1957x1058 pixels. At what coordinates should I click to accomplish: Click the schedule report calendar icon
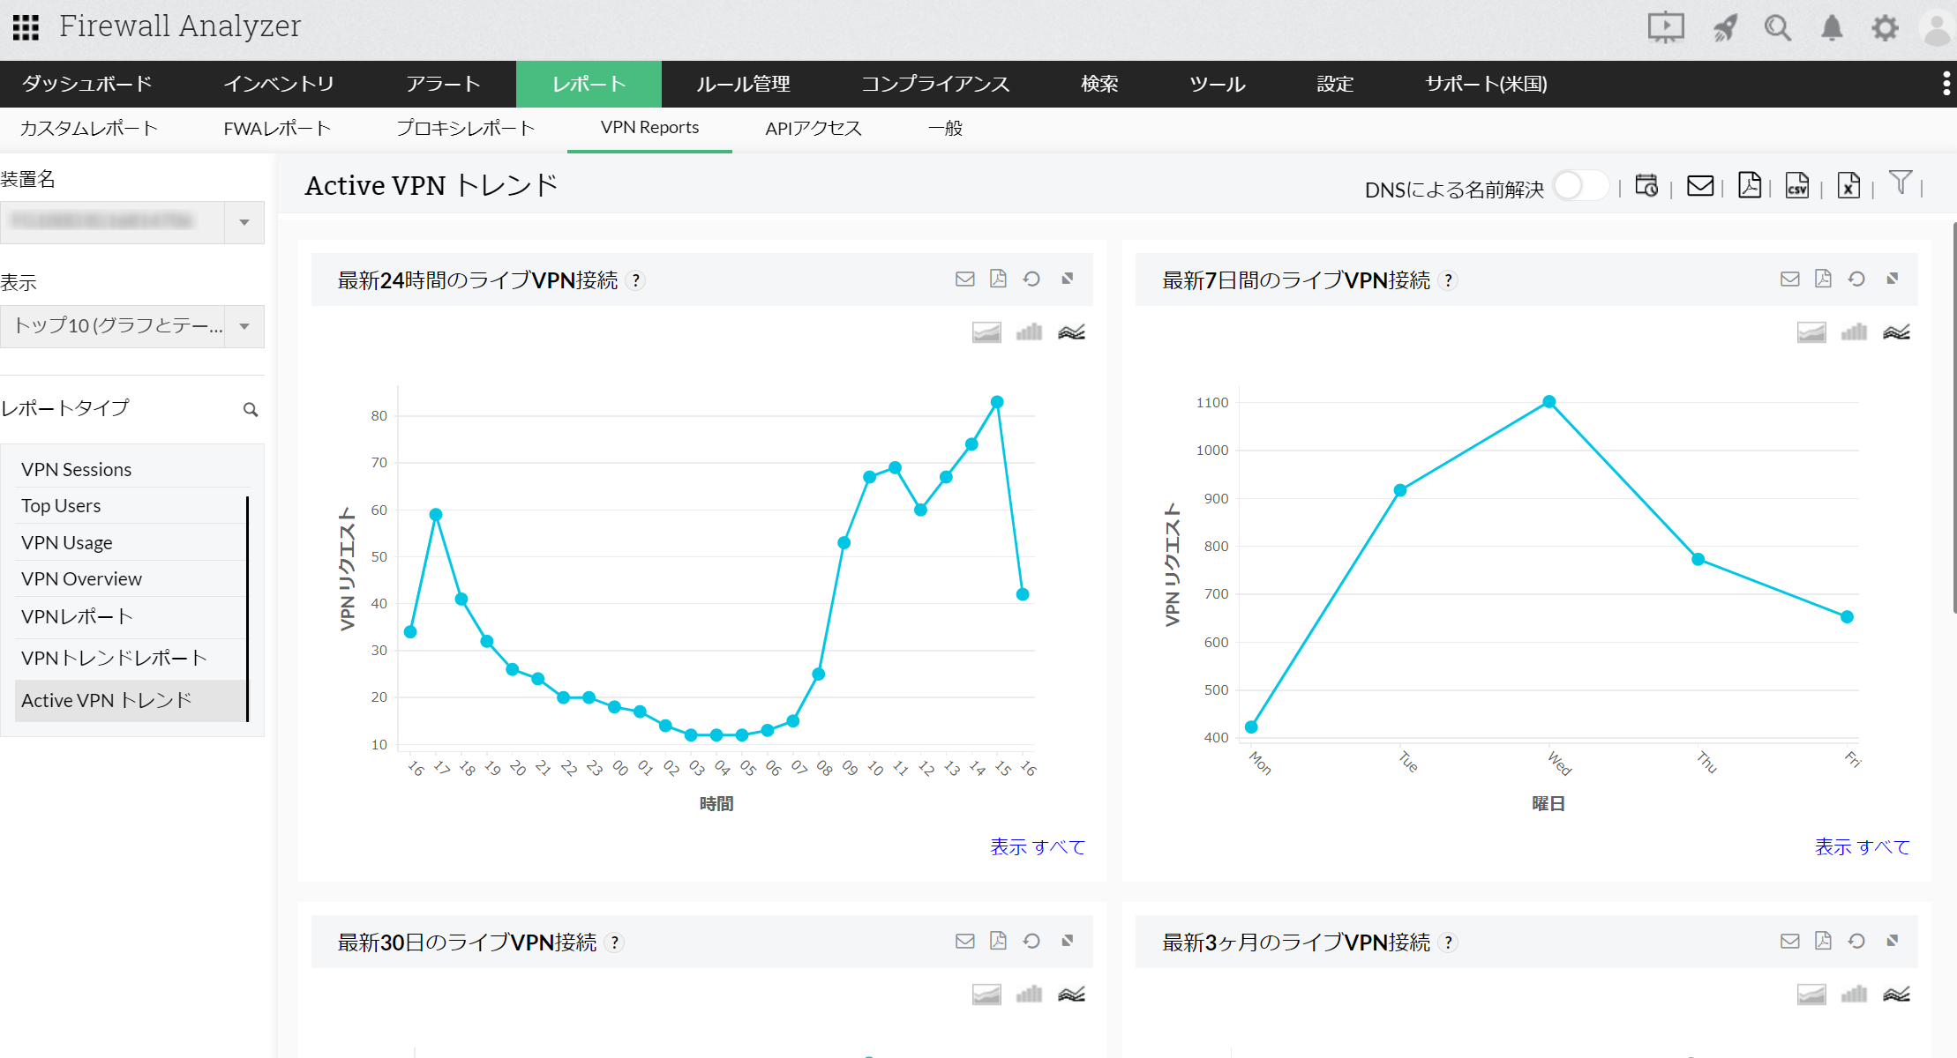1646,186
